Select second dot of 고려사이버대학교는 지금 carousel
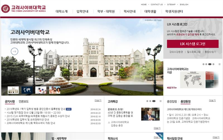Image resolution: width=223 pixels, height=140 pixels. tap(206, 64)
